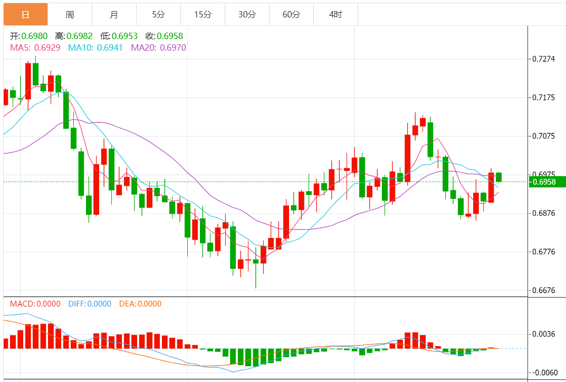Click the 0.6776 price axis label
The height and width of the screenshot is (382, 566).
tap(544, 252)
